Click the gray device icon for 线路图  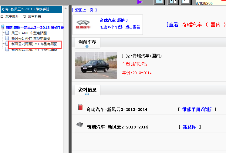80,124
